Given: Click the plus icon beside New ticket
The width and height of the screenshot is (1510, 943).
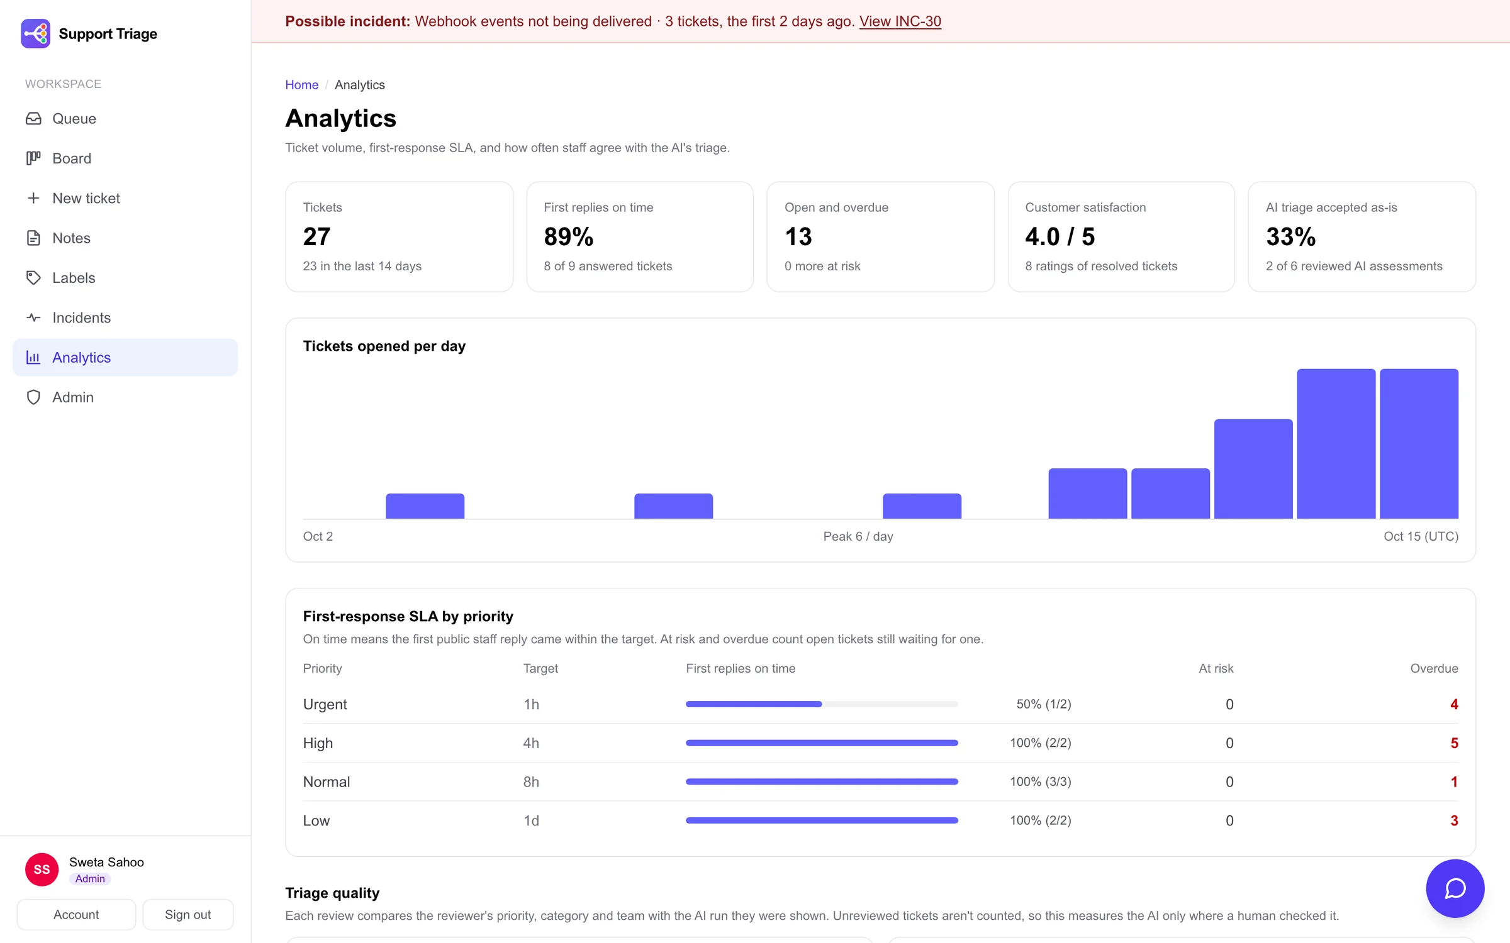Looking at the screenshot, I should (33, 198).
